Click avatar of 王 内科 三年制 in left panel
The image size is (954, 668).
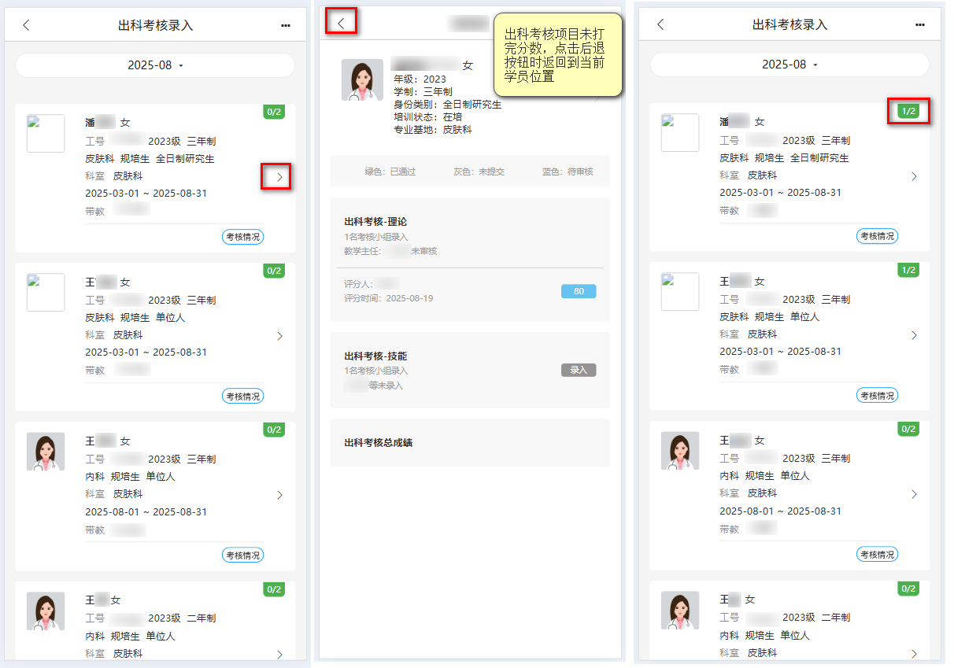[46, 452]
